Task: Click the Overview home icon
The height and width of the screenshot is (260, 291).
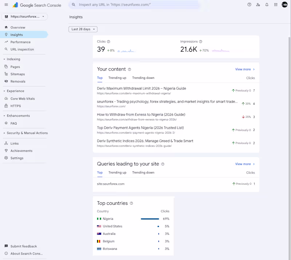Action: pos(6,27)
